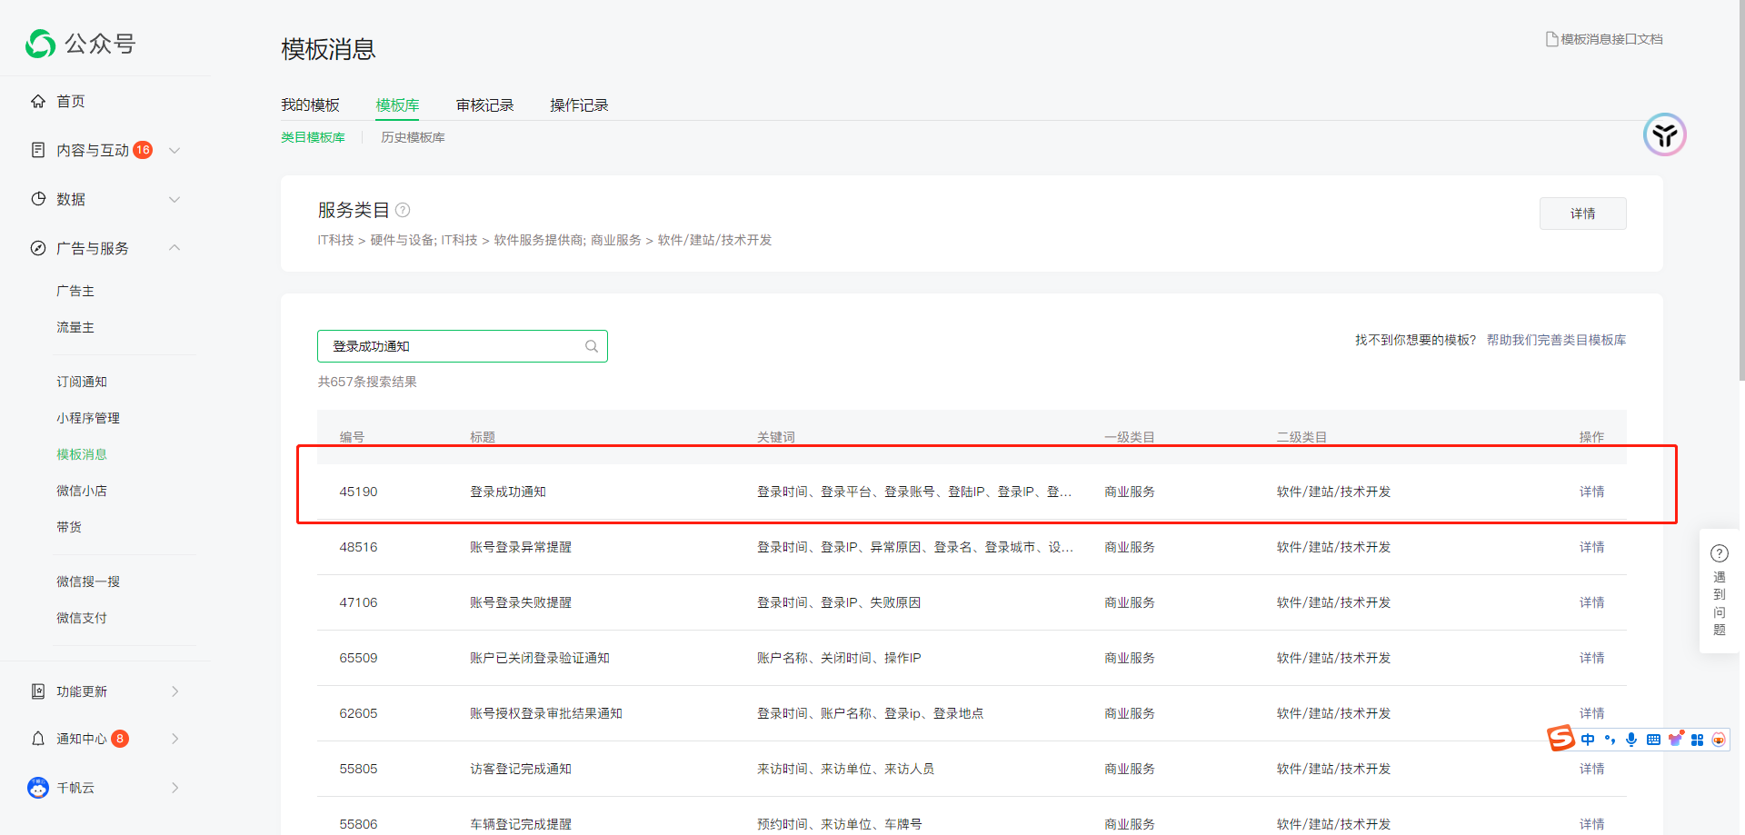Switch to 我的模板 tab
The width and height of the screenshot is (1745, 835).
(310, 105)
